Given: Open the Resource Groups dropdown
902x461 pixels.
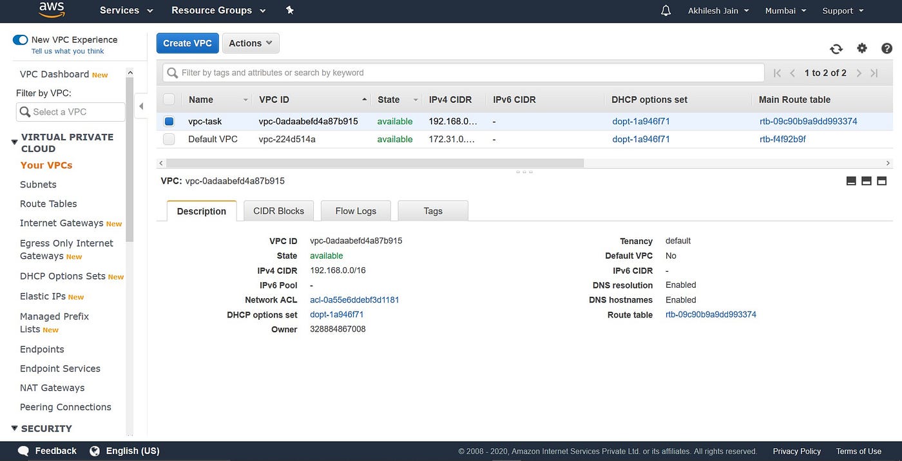Looking at the screenshot, I should [218, 10].
